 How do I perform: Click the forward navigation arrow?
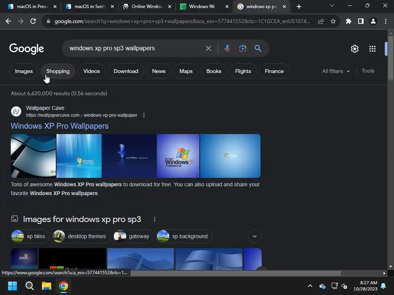tap(21, 22)
